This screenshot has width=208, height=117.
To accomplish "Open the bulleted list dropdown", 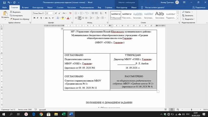I will [79, 13].
